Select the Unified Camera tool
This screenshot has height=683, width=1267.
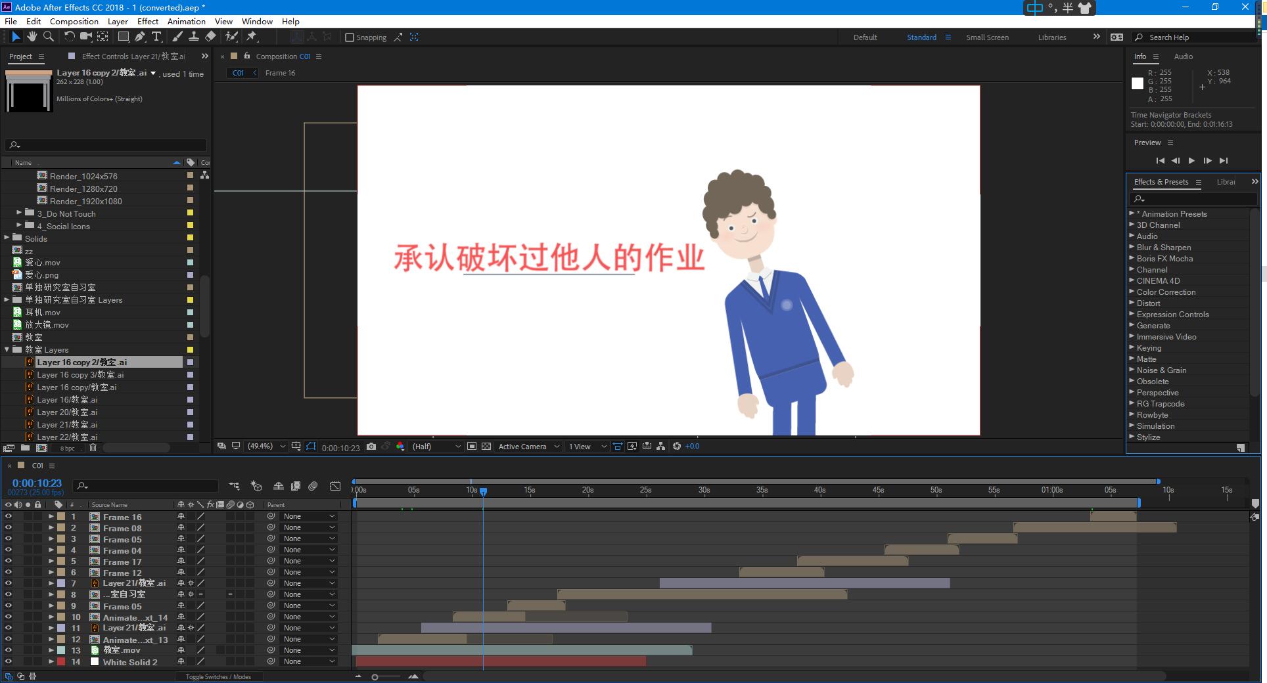tap(86, 37)
